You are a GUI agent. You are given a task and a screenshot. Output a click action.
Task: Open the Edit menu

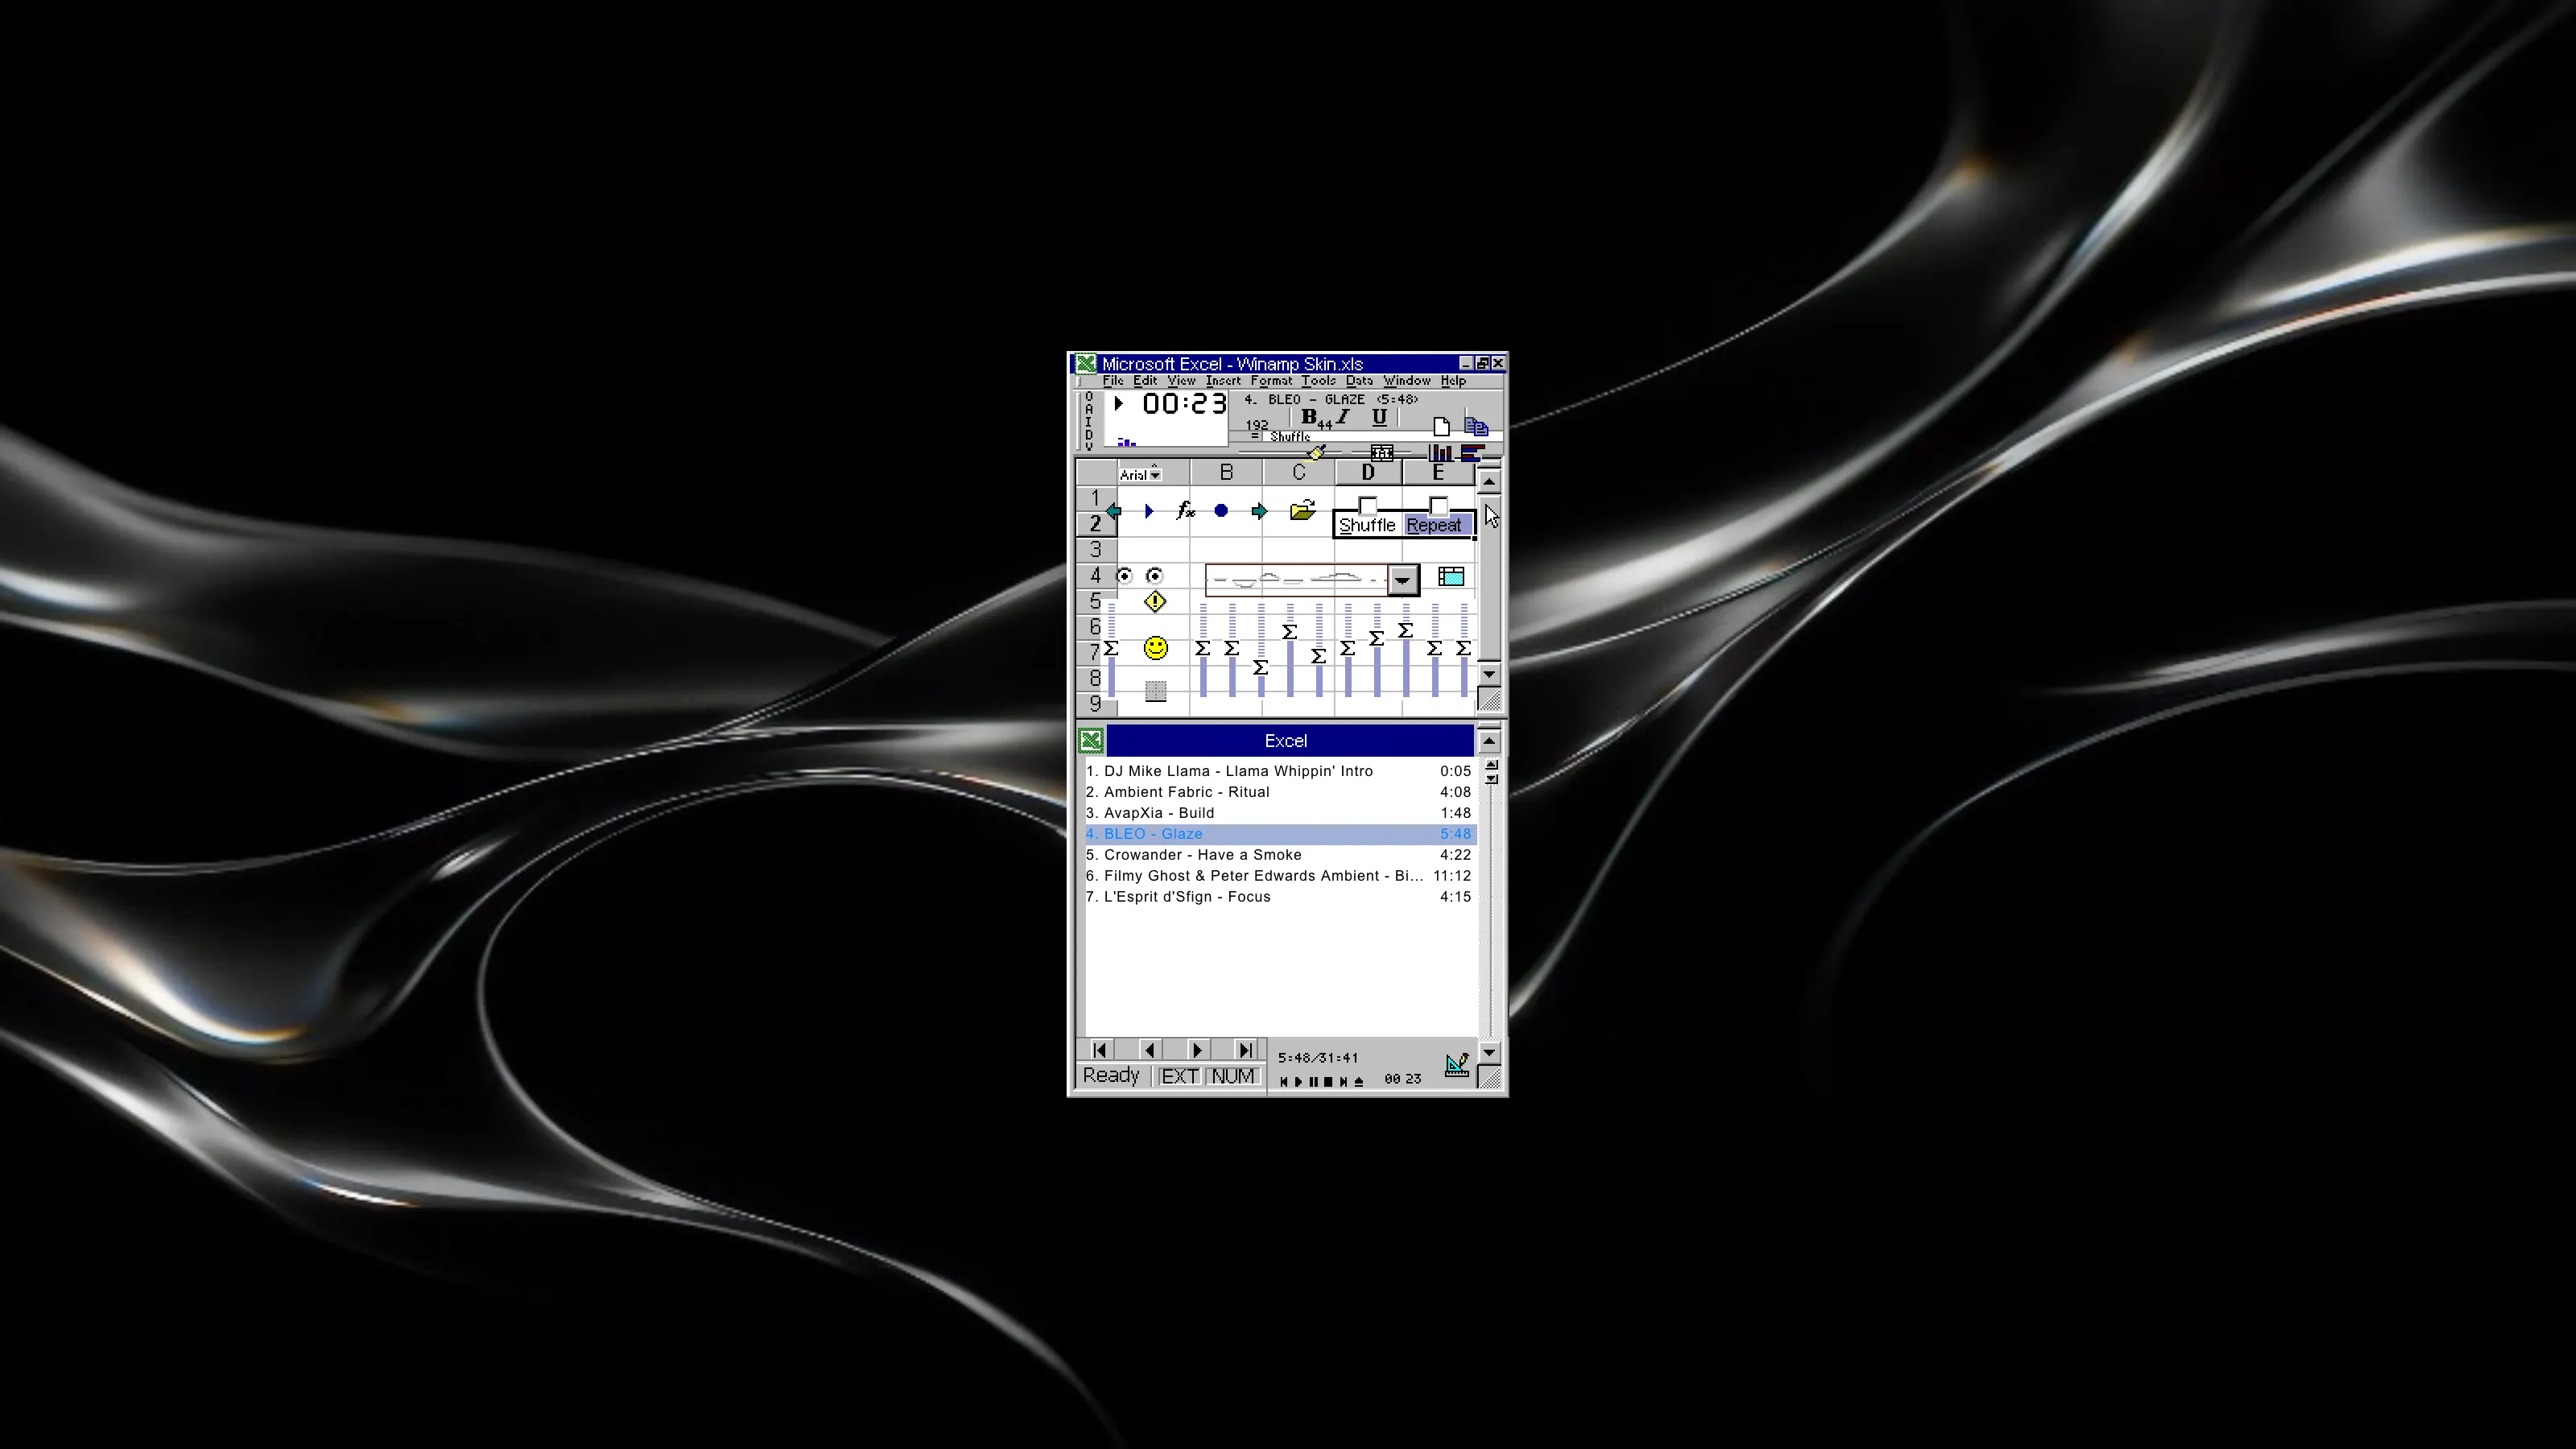[x=1145, y=381]
